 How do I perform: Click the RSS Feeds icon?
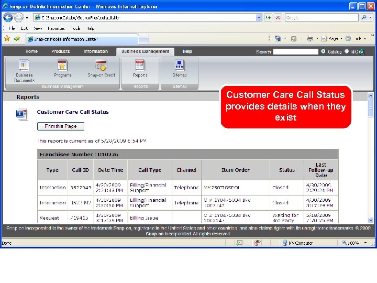tap(294, 38)
